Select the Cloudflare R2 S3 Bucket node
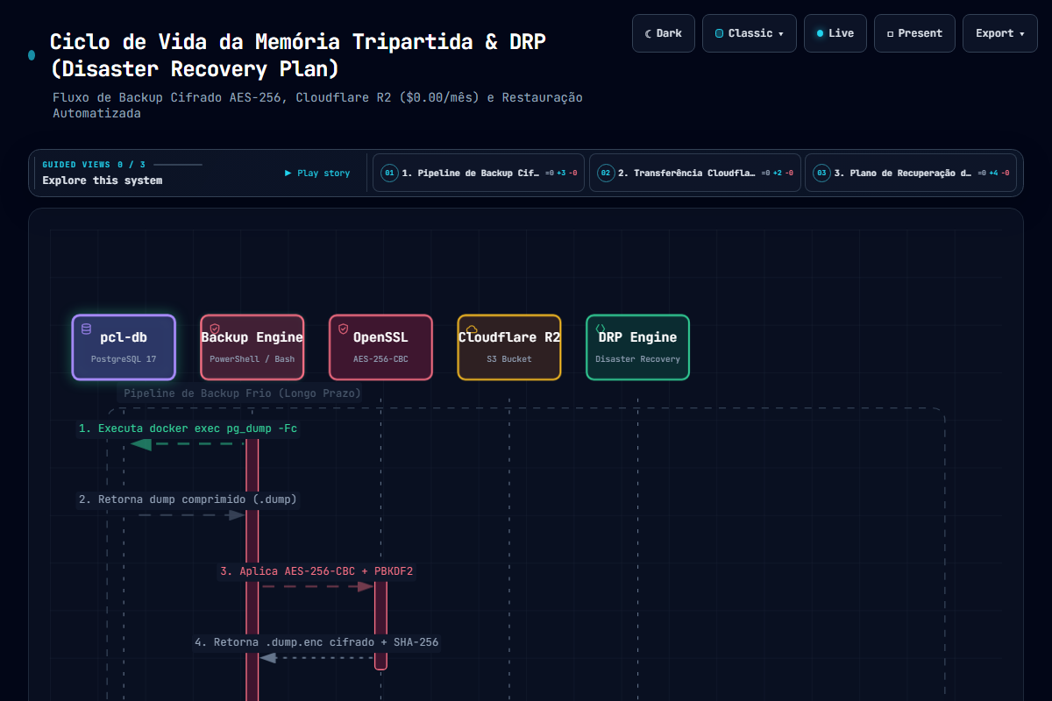 pyautogui.click(x=509, y=347)
